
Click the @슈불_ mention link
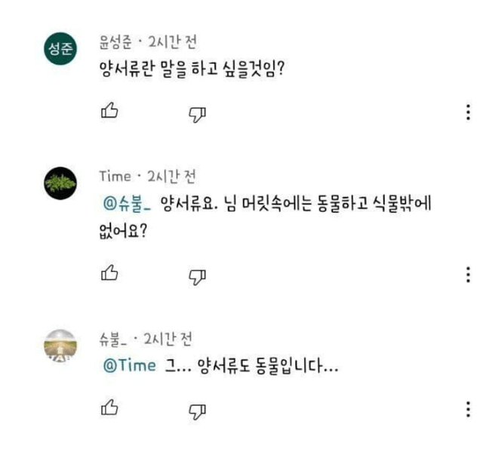point(126,203)
